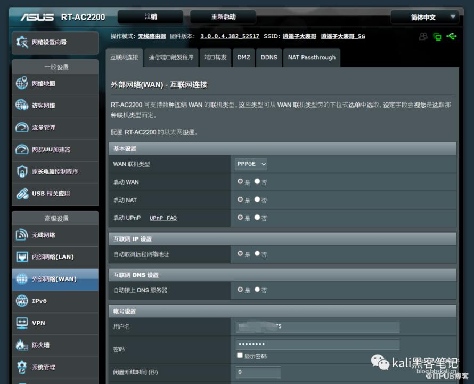This screenshot has width=474, height=384.
Task: Click the 闲置断线时间 input field
Action: click(x=258, y=372)
